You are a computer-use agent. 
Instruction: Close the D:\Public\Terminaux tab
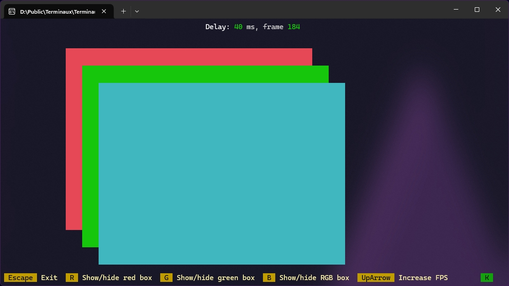[104, 11]
